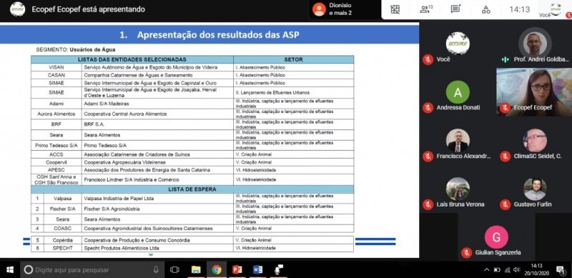Viewport: 572px width, 278px height.
Task: Toggle the tile layout grid icon
Action: point(395,9)
